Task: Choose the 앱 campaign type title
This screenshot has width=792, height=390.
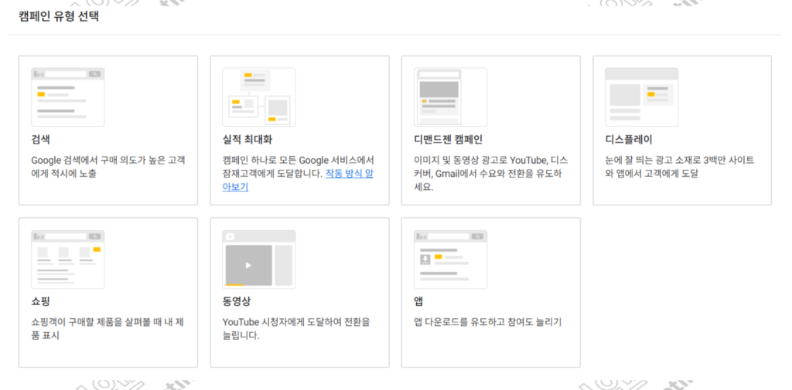Action: click(x=418, y=302)
